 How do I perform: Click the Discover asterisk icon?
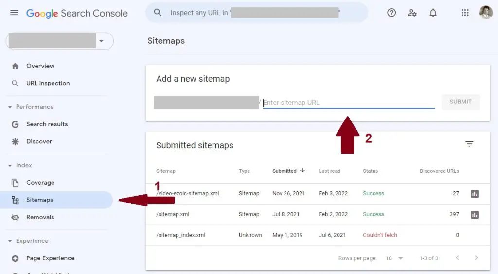pos(15,141)
